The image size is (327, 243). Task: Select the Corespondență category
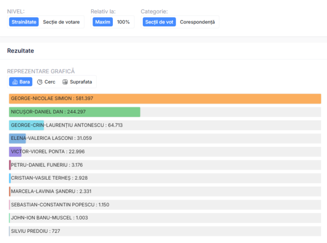point(197,22)
